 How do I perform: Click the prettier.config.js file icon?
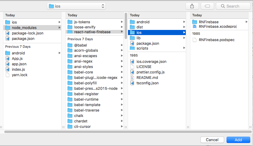(132, 72)
